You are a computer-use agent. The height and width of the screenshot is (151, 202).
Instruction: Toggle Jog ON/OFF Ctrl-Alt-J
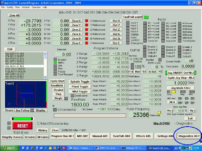tap(181, 73)
